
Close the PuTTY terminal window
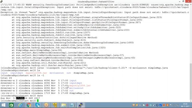(x=189, y=1)
